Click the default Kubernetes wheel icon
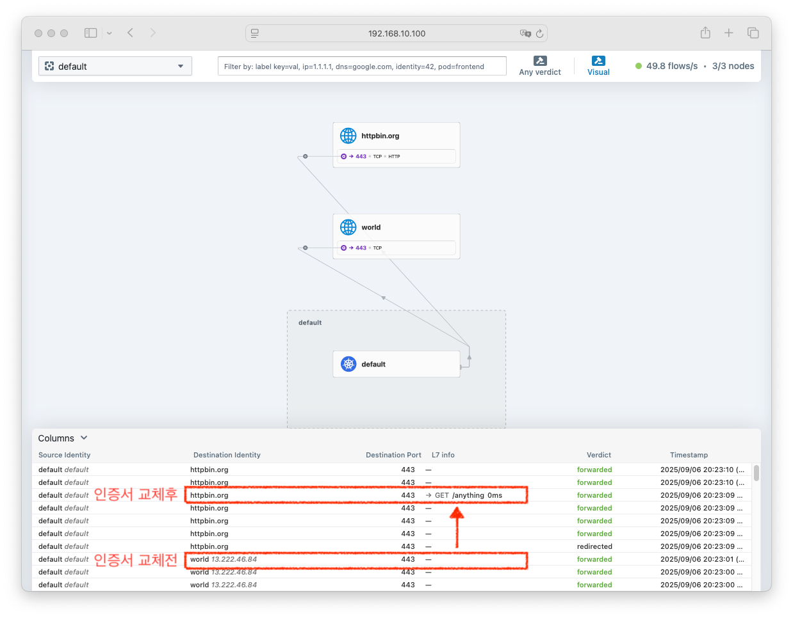 [x=348, y=364]
